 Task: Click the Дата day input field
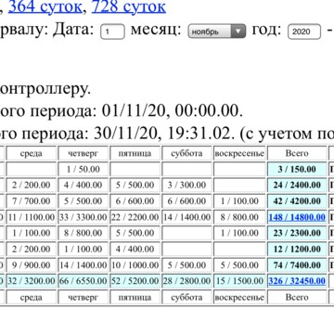tap(112, 32)
